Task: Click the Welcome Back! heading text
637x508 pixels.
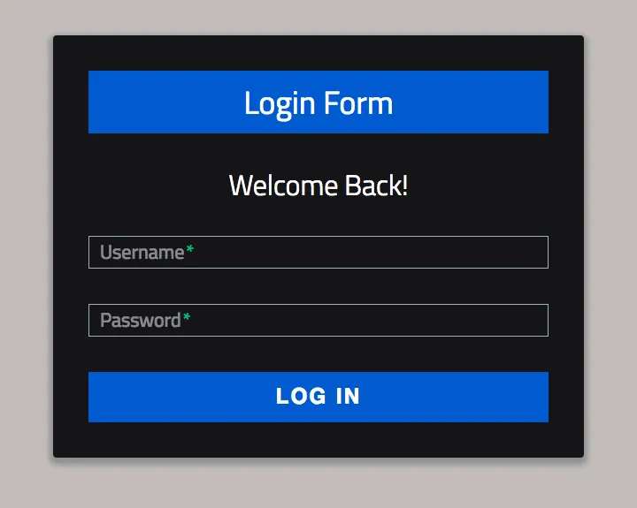Action: pos(318,186)
